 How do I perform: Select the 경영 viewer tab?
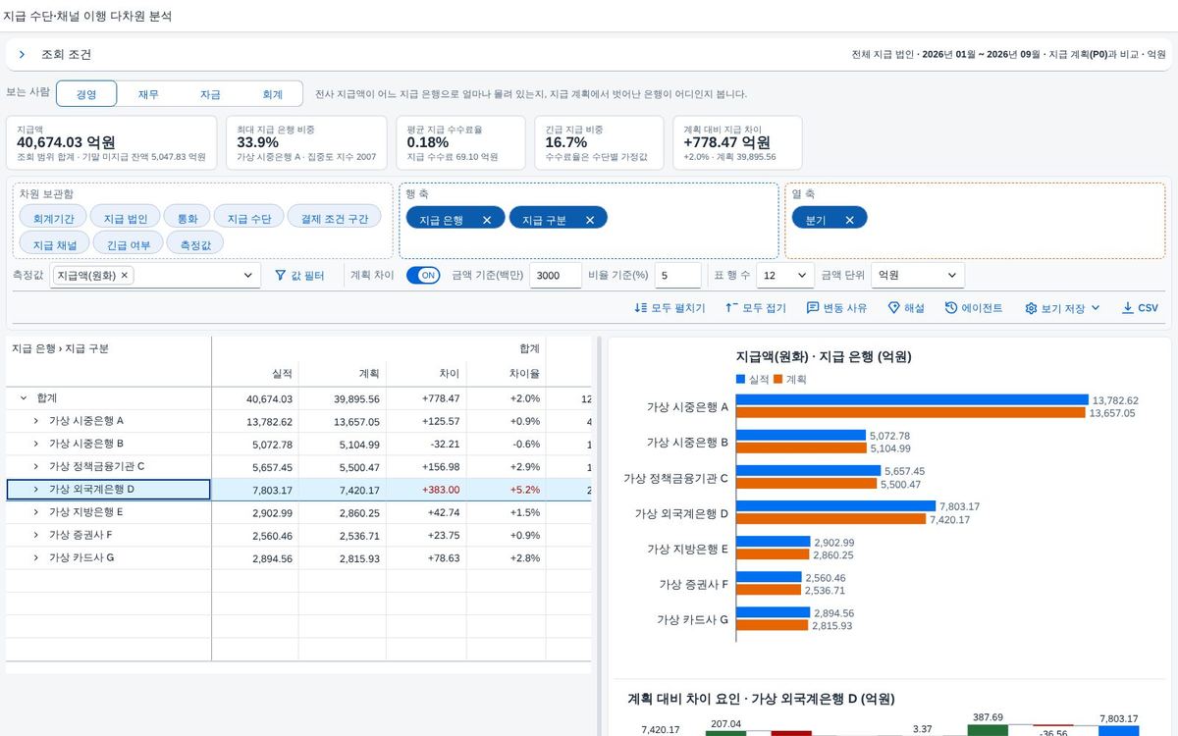(x=86, y=94)
